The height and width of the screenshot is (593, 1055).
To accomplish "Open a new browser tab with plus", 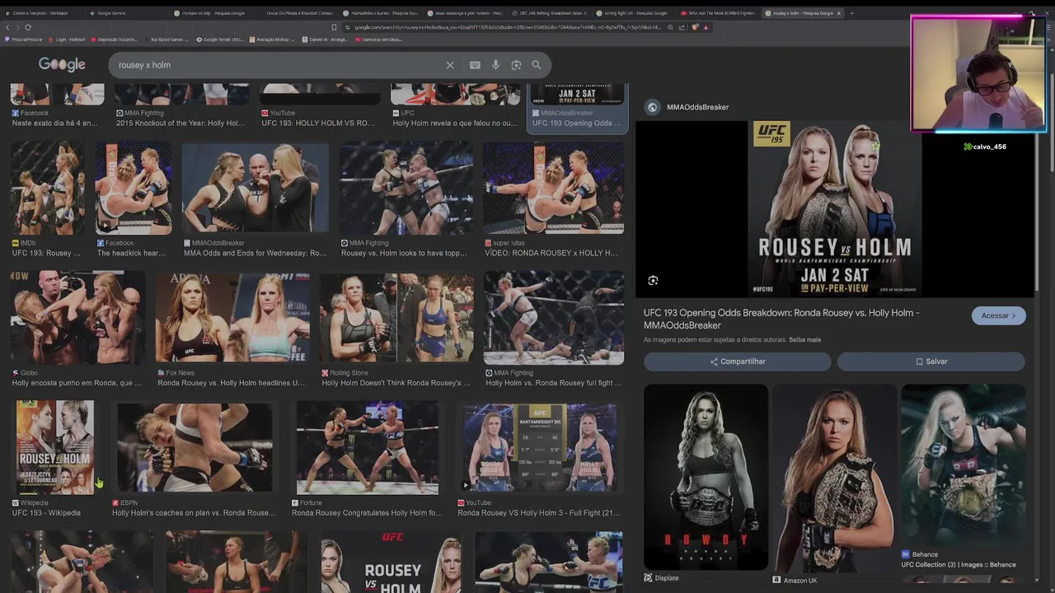I will pos(852,13).
